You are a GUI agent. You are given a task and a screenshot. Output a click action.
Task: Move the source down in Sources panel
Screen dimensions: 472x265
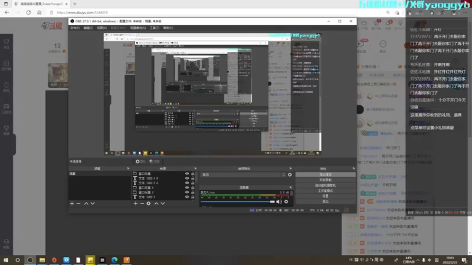pos(163,203)
